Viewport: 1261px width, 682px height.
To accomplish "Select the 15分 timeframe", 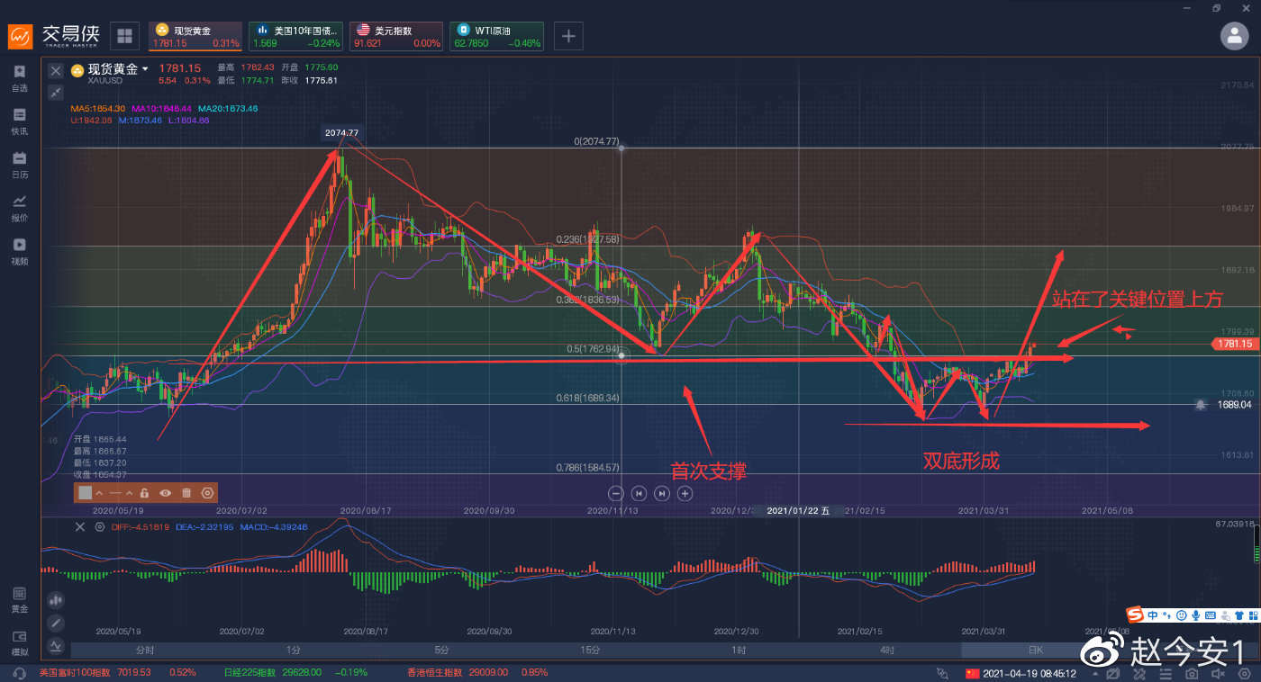I will (590, 650).
